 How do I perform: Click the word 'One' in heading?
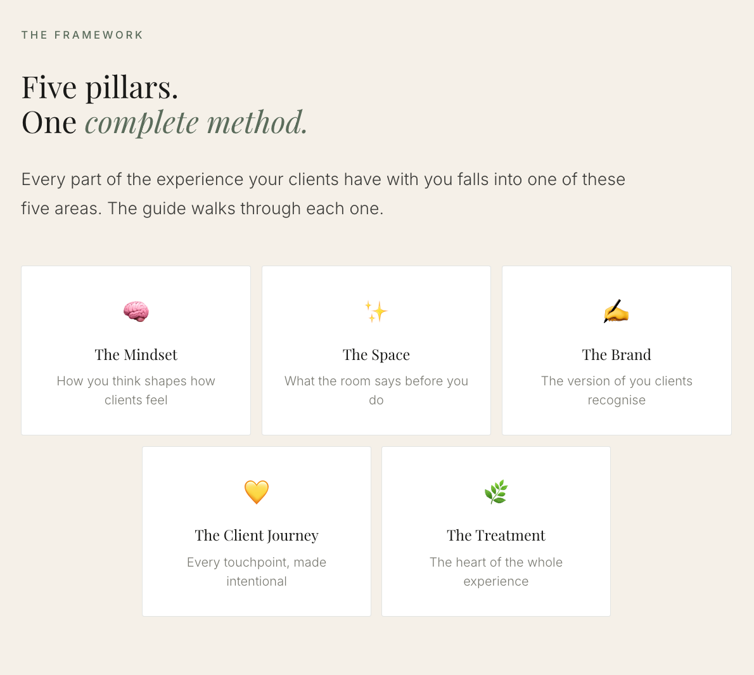49,123
